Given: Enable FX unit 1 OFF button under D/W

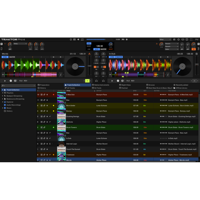Looking at the screenshot, I should point(10,49).
